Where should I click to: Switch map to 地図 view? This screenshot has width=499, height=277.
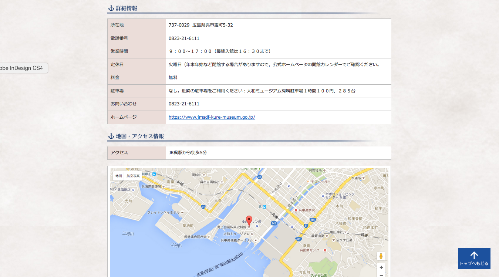[118, 176]
